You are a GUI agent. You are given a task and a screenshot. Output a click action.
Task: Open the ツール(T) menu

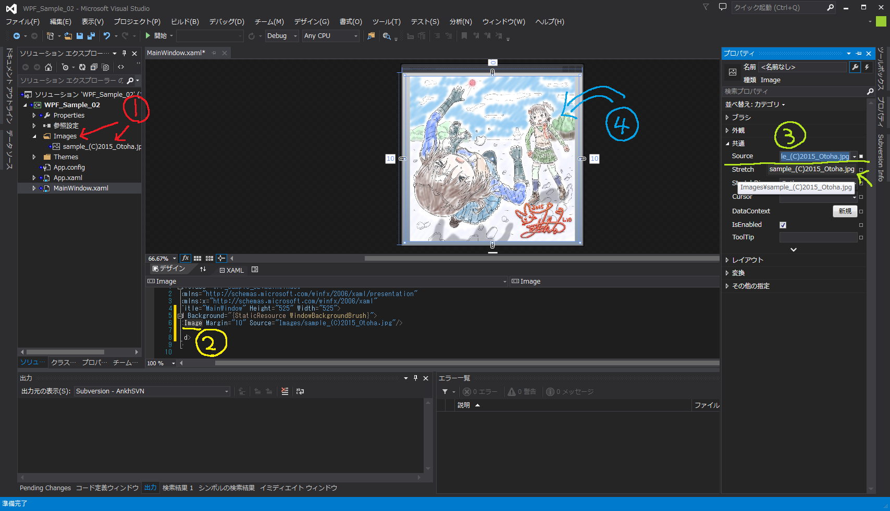(x=386, y=22)
